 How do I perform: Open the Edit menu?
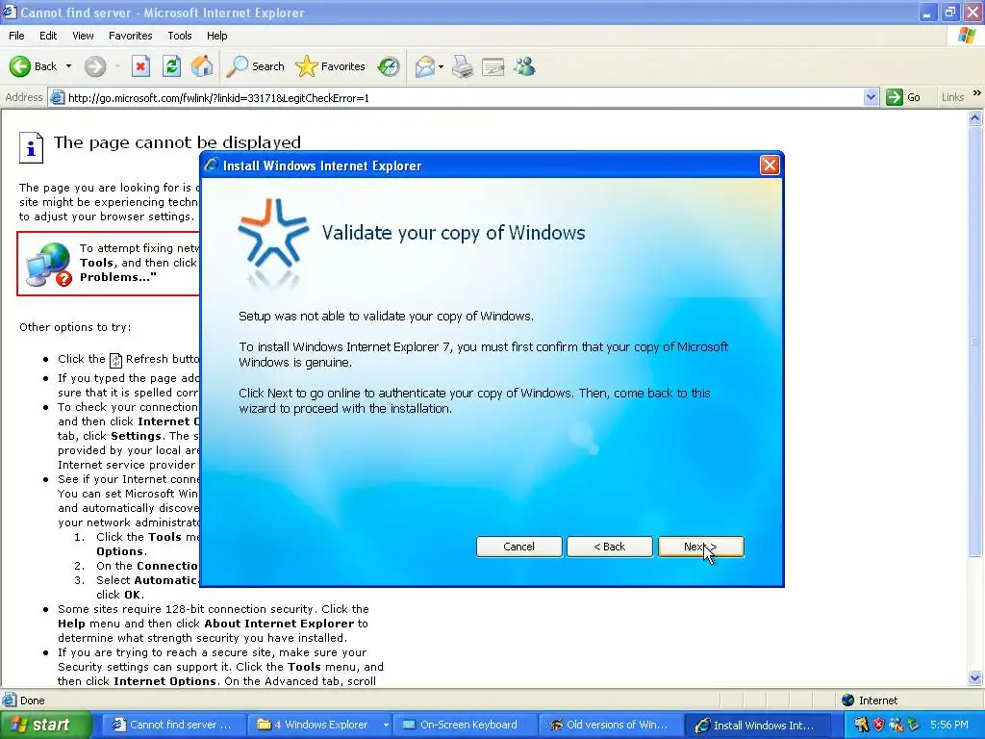pyautogui.click(x=48, y=36)
